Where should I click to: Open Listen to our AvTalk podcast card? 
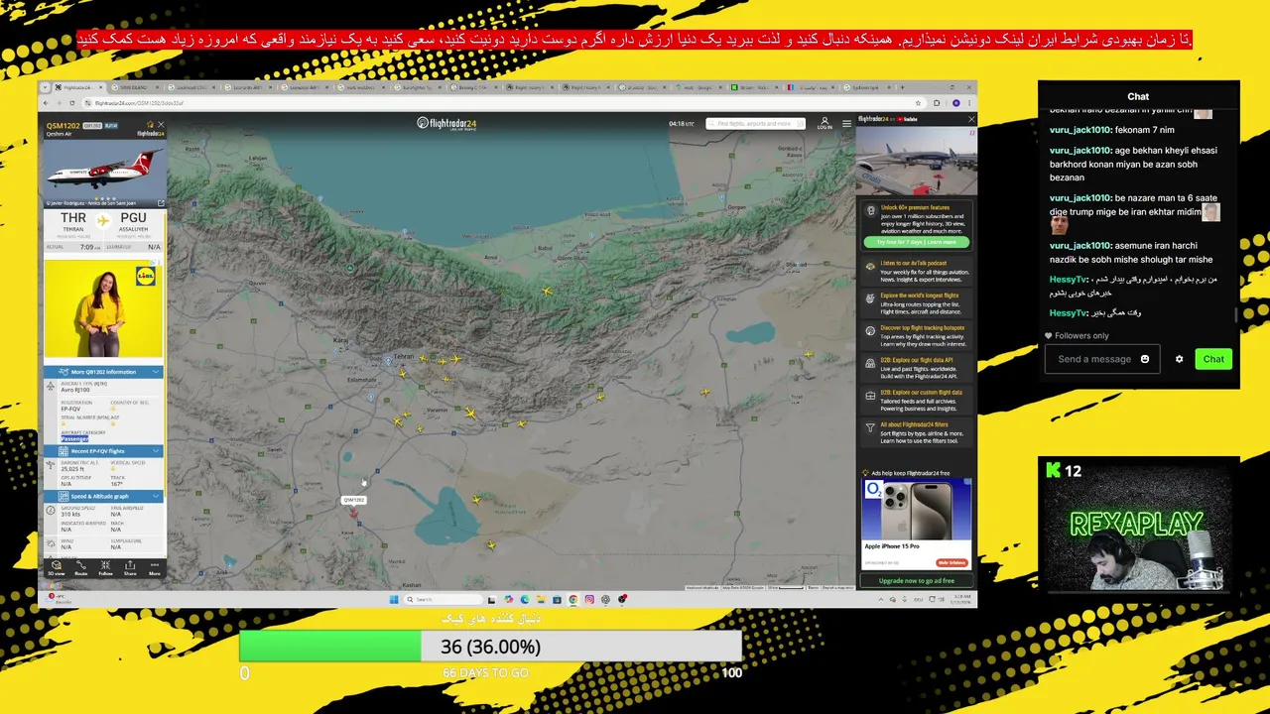tap(916, 271)
